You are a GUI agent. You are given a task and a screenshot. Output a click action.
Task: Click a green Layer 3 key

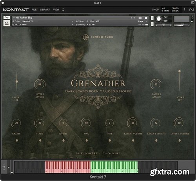click(x=114, y=167)
